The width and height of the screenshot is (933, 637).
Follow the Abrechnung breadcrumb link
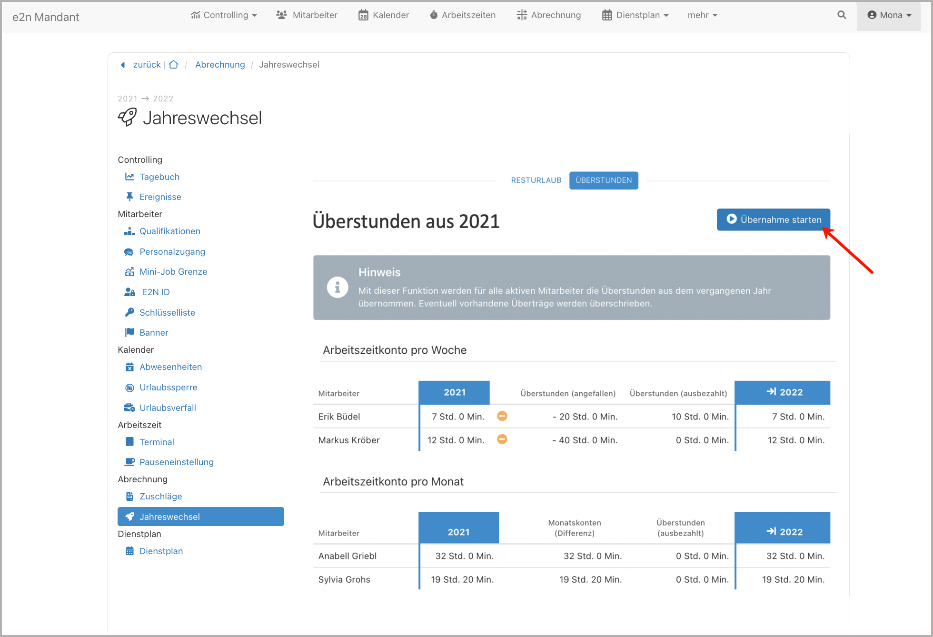coord(220,64)
